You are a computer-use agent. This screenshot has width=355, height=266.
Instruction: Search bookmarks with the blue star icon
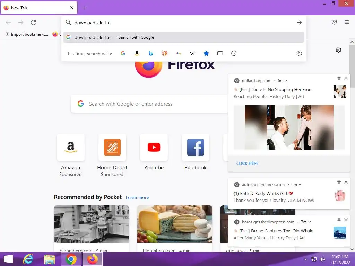point(206,53)
